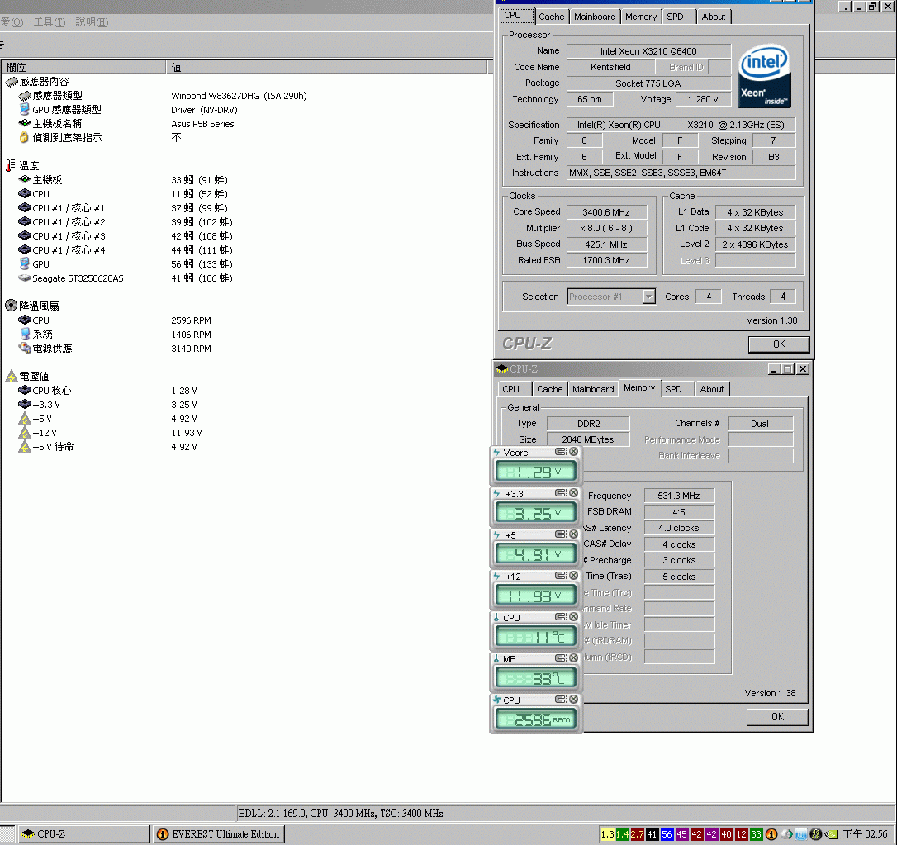Click the green 1.4 tray sensor icon
This screenshot has width=897, height=845.
[x=623, y=834]
